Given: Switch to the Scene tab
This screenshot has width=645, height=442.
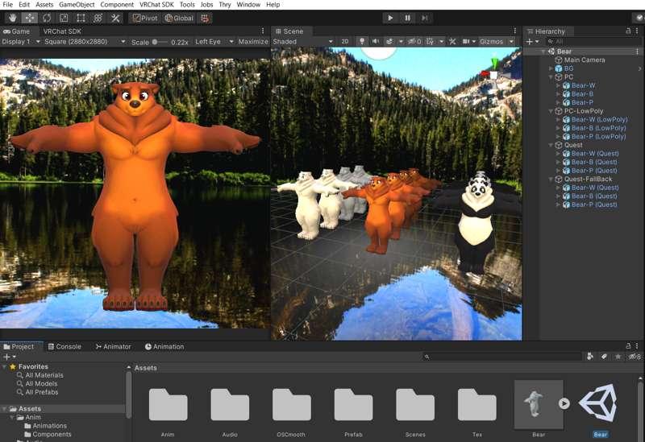Looking at the screenshot, I should click(289, 31).
